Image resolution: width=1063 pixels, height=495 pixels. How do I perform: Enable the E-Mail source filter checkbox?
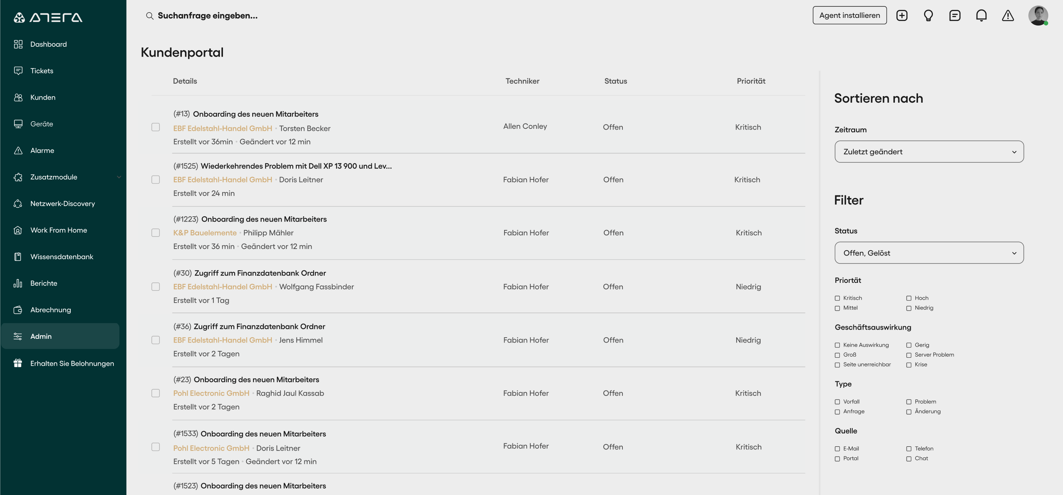click(x=837, y=449)
